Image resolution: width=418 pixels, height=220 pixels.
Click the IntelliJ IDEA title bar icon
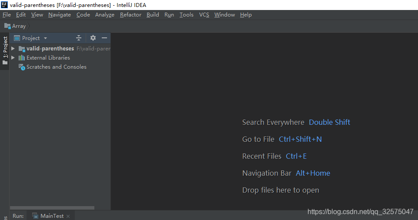click(4, 5)
